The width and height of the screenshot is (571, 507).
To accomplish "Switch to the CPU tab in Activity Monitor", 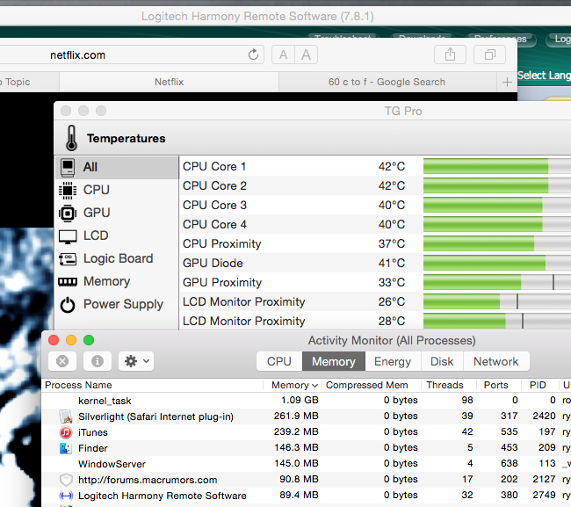I will coord(279,361).
